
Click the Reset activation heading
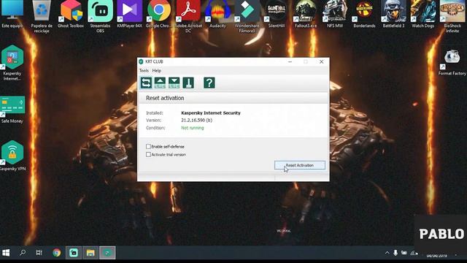point(165,98)
